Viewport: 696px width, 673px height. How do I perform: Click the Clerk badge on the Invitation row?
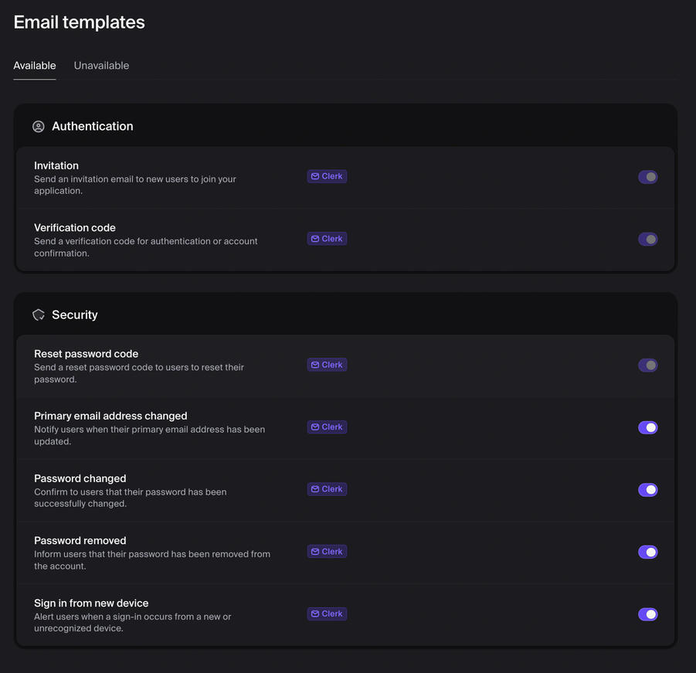(x=327, y=175)
